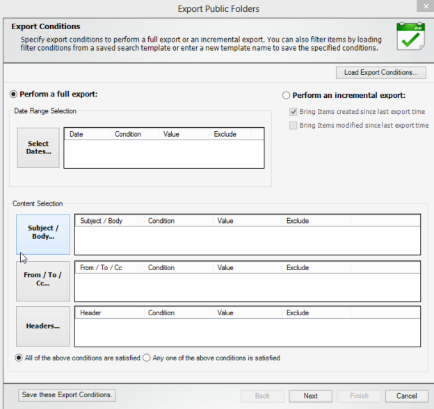The width and height of the screenshot is (434, 409).
Task: Select All of the above conditions satisfied
Action: 19,358
